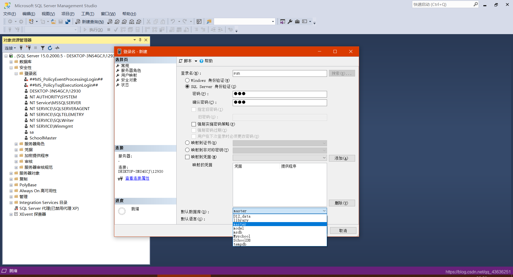The height and width of the screenshot is (277, 513).
Task: Click the 密码 password field
Action: pos(280,94)
